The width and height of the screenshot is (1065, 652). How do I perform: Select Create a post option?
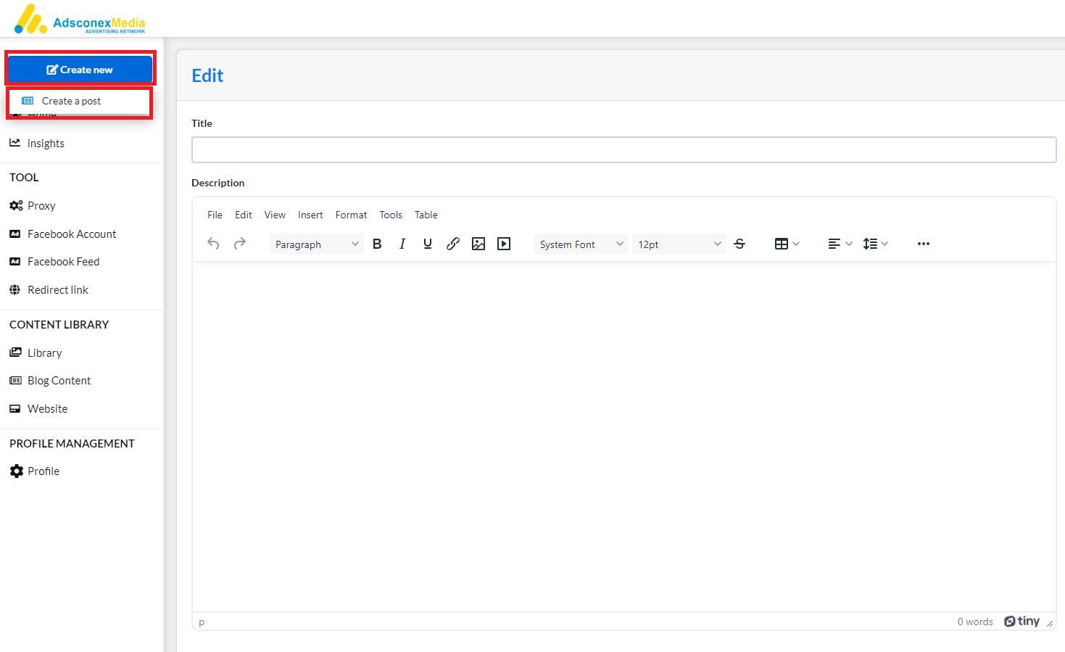pyautogui.click(x=71, y=101)
